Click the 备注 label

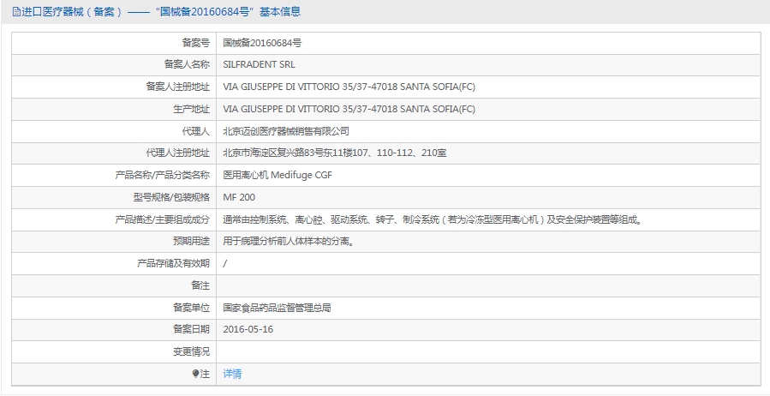(200, 285)
